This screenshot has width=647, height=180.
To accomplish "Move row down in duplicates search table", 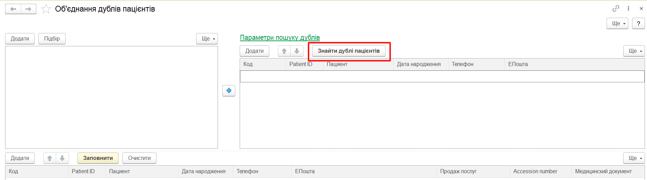I will pos(297,51).
